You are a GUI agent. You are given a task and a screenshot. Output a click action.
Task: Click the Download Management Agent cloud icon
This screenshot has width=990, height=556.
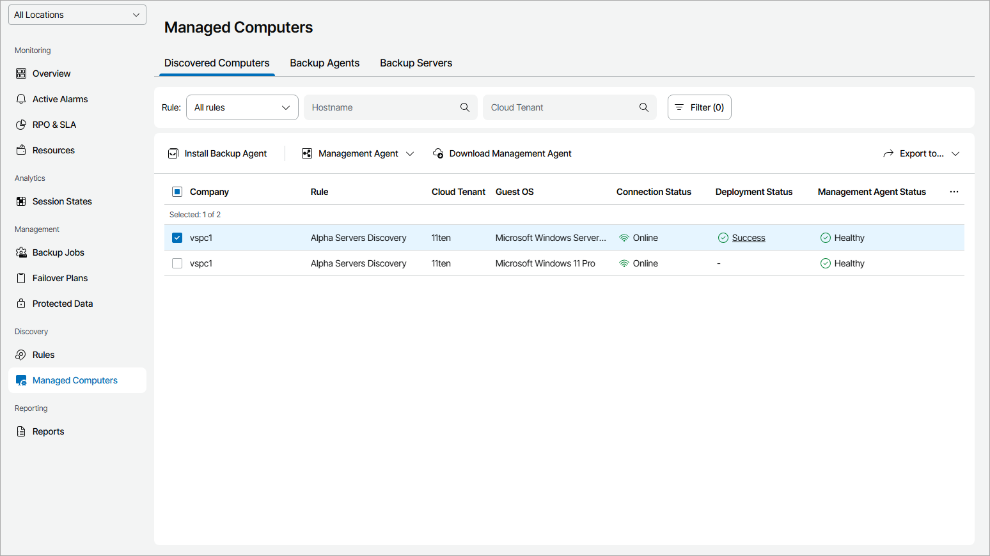tap(438, 153)
